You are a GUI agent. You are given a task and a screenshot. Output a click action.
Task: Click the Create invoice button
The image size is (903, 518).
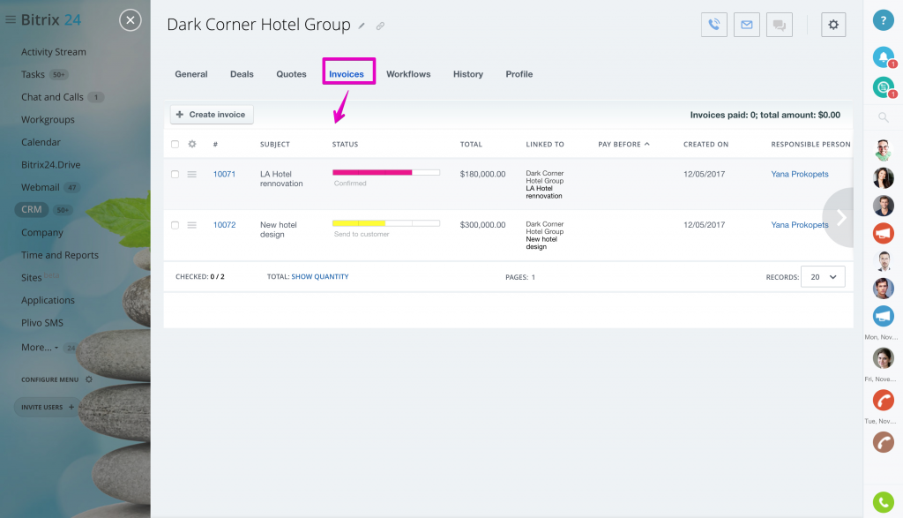(x=212, y=115)
